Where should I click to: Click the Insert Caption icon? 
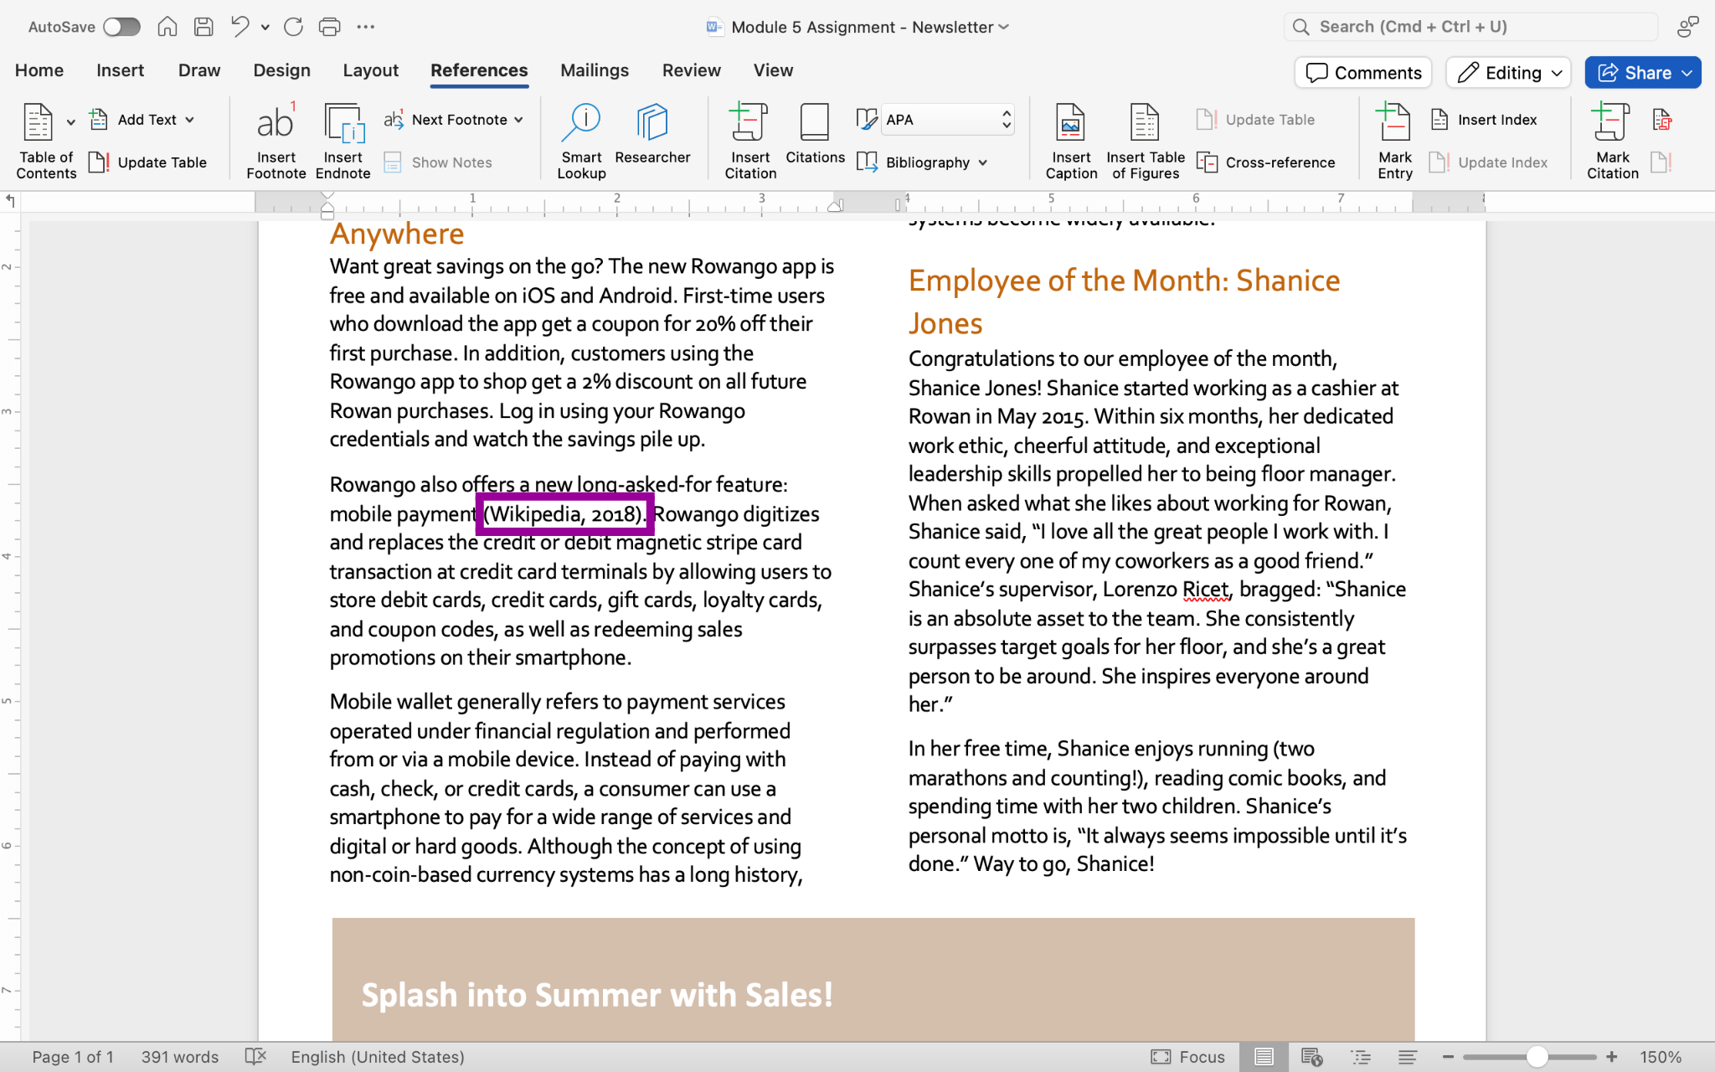[1071, 122]
